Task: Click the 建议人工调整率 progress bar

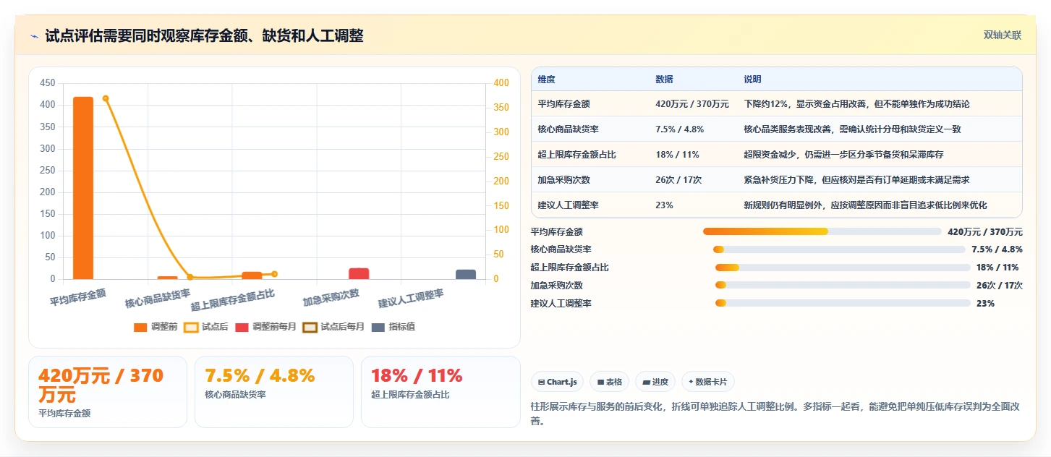Action: point(843,303)
